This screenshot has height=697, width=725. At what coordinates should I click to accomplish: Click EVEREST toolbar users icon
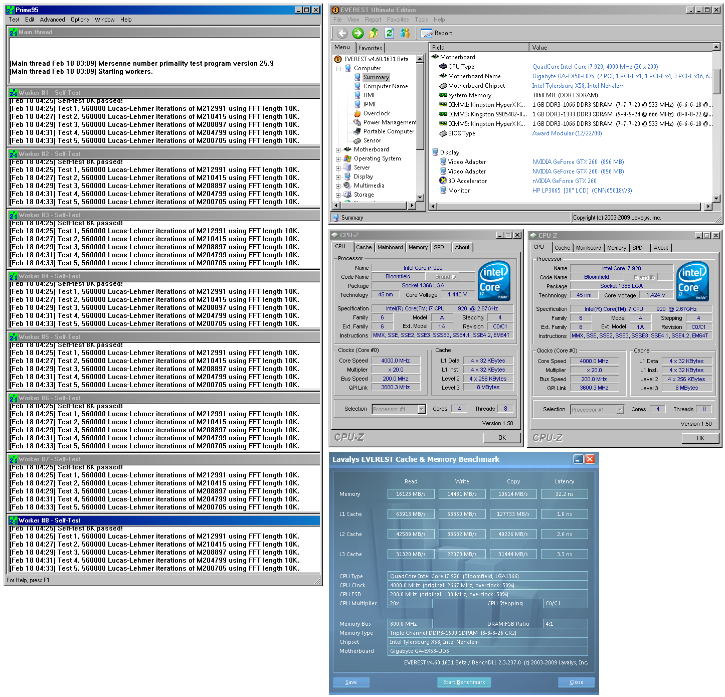(405, 33)
